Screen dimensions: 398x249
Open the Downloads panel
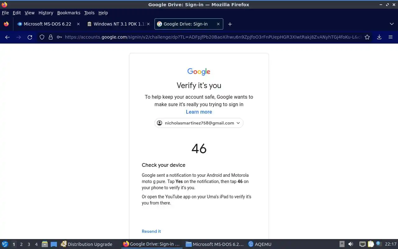tap(379, 37)
